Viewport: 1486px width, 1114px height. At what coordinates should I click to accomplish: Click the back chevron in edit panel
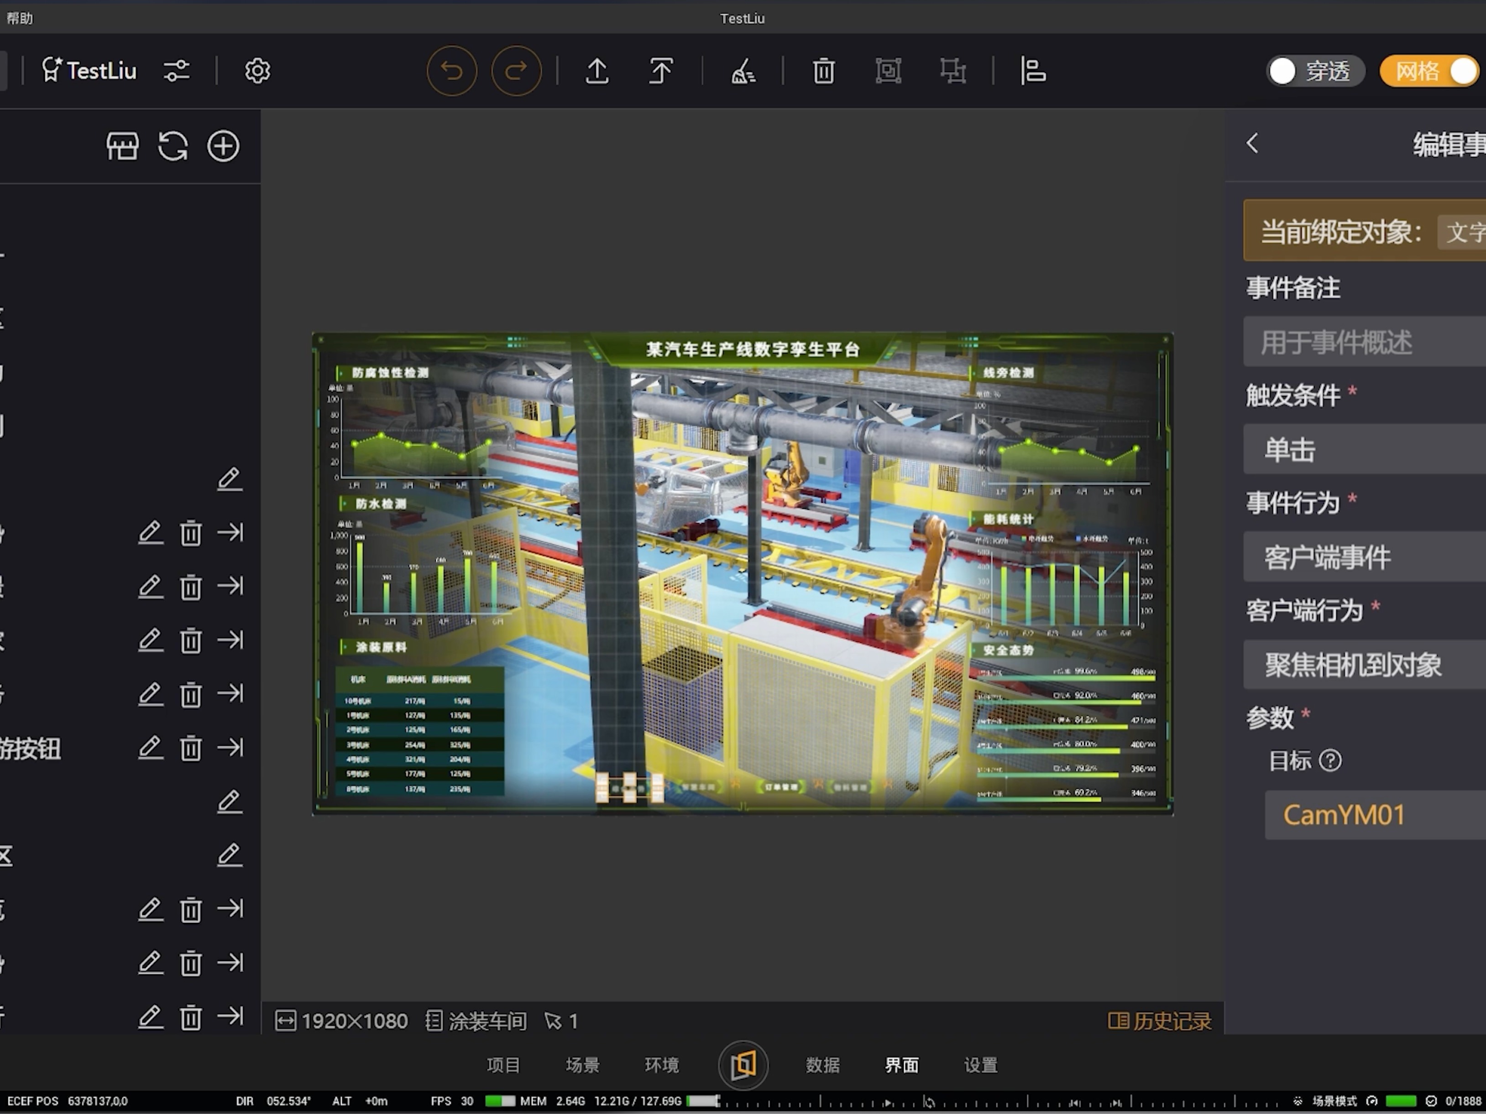1252,143
